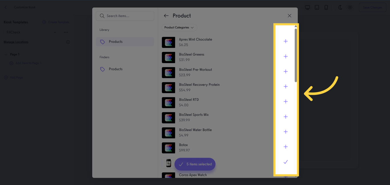Switch to light mode with the sun icon

pos(350,7)
